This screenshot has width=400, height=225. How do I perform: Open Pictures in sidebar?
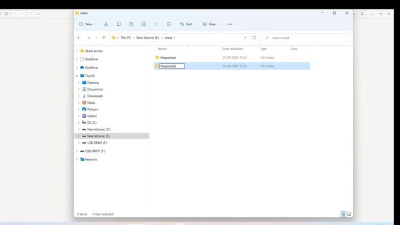click(92, 109)
